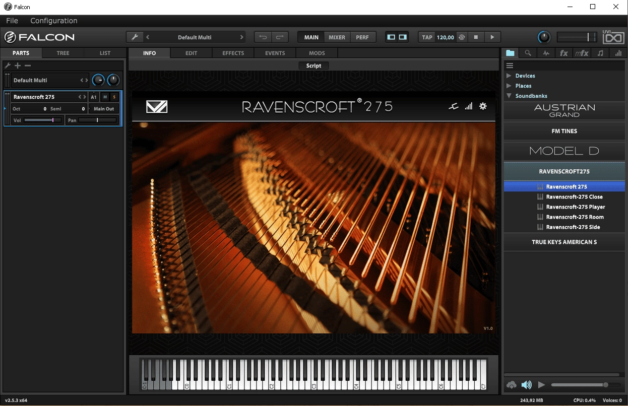Stop playback with the transport stop button
628x406 pixels.
pyautogui.click(x=476, y=37)
